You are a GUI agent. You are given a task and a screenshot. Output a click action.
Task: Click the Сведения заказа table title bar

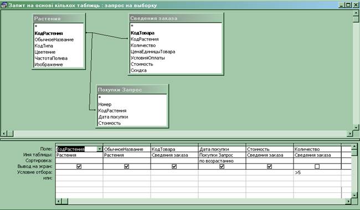pos(176,18)
